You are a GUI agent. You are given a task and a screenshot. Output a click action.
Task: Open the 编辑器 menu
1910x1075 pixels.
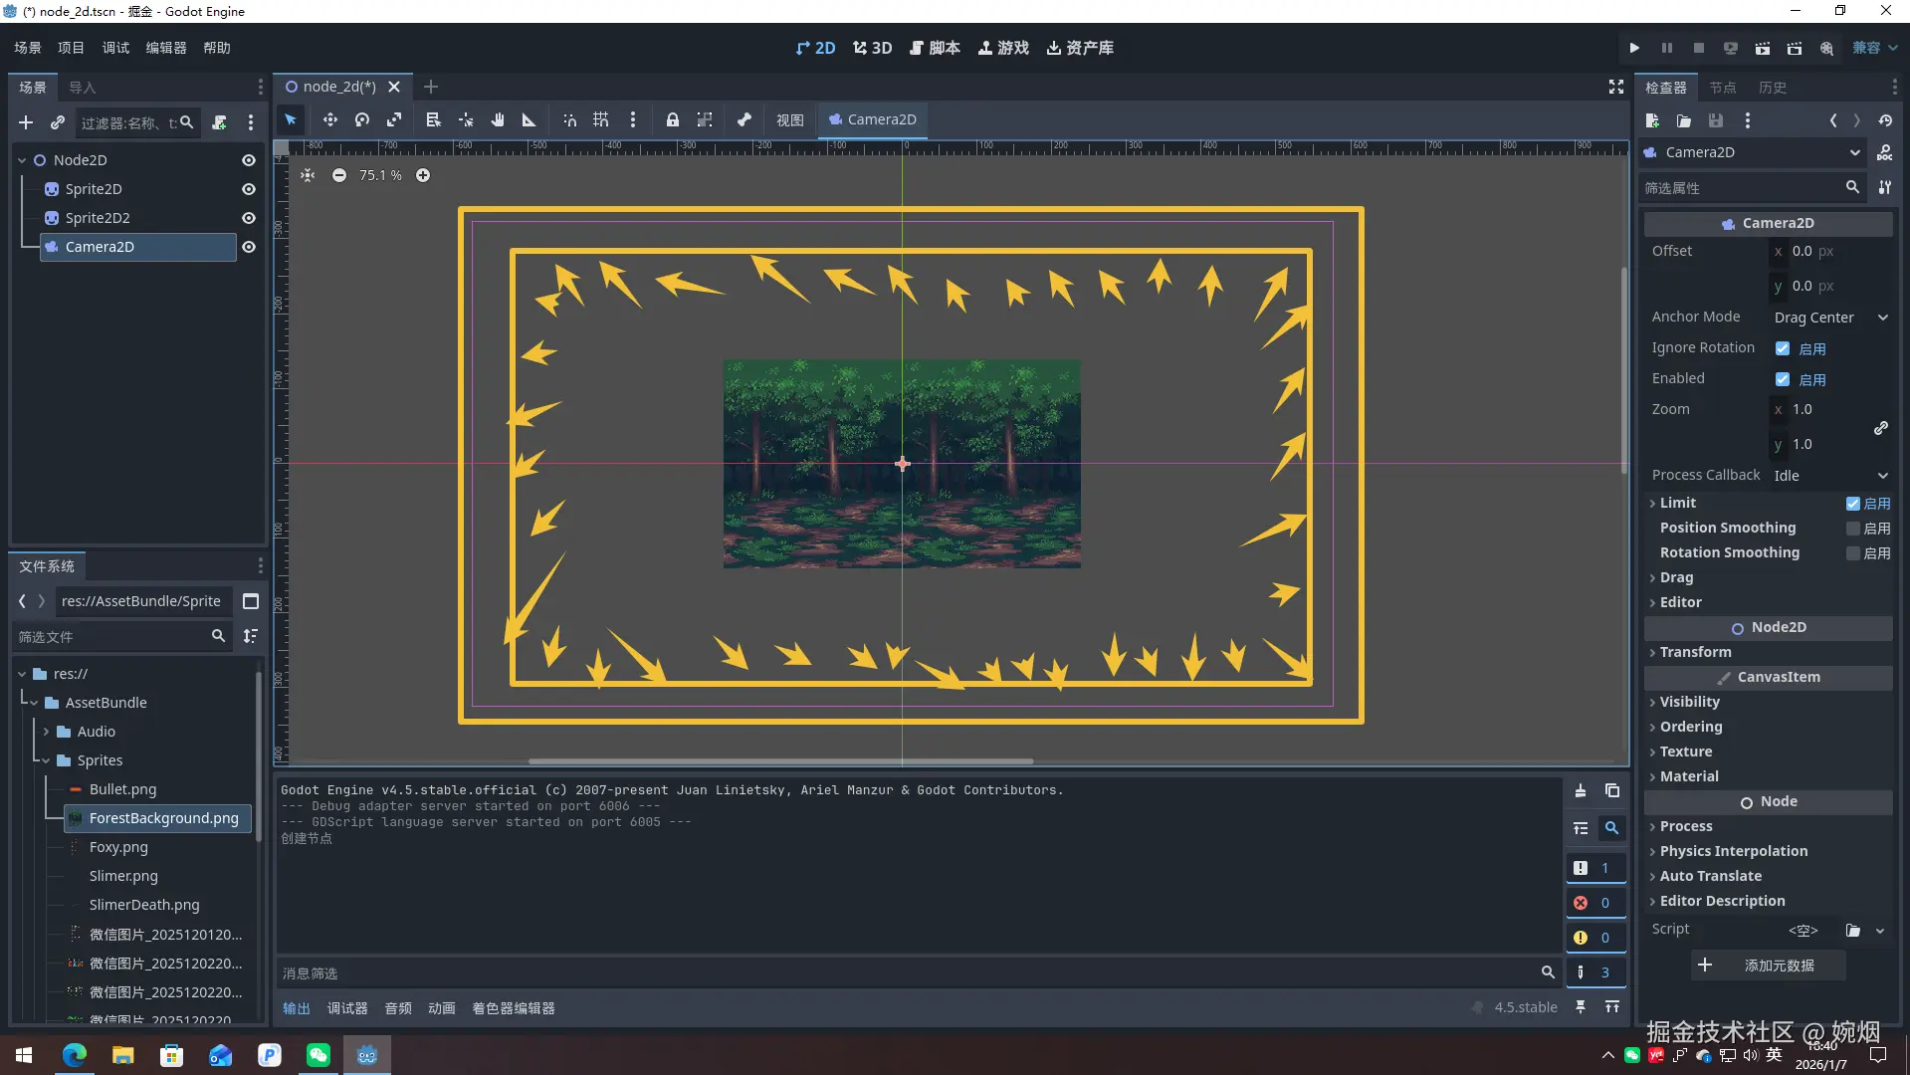pos(165,48)
